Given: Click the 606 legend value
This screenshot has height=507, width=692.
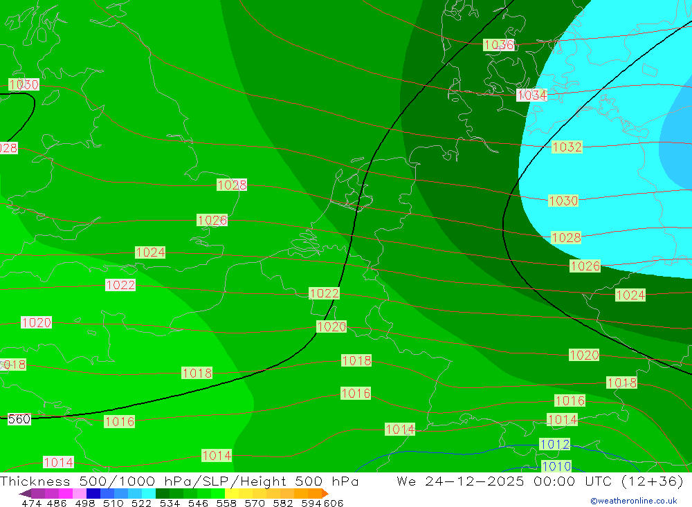Looking at the screenshot, I should [x=334, y=503].
